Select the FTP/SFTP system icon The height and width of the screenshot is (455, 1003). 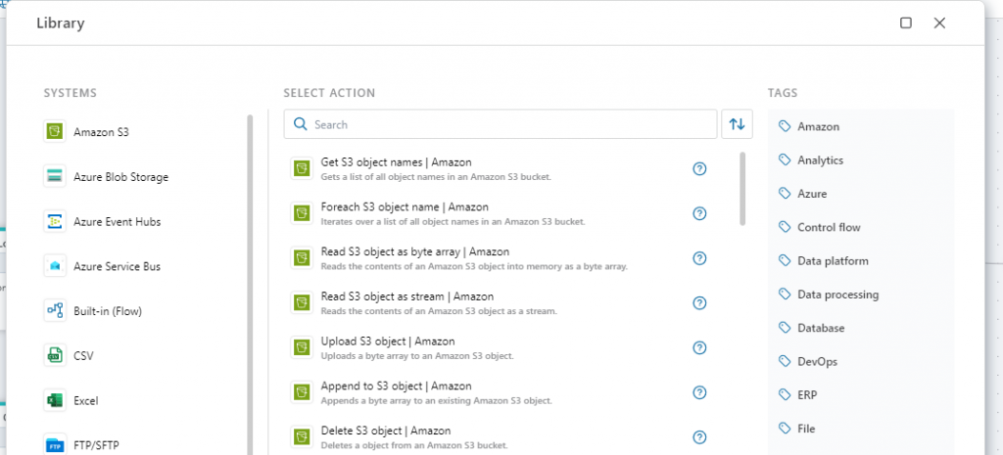point(54,445)
